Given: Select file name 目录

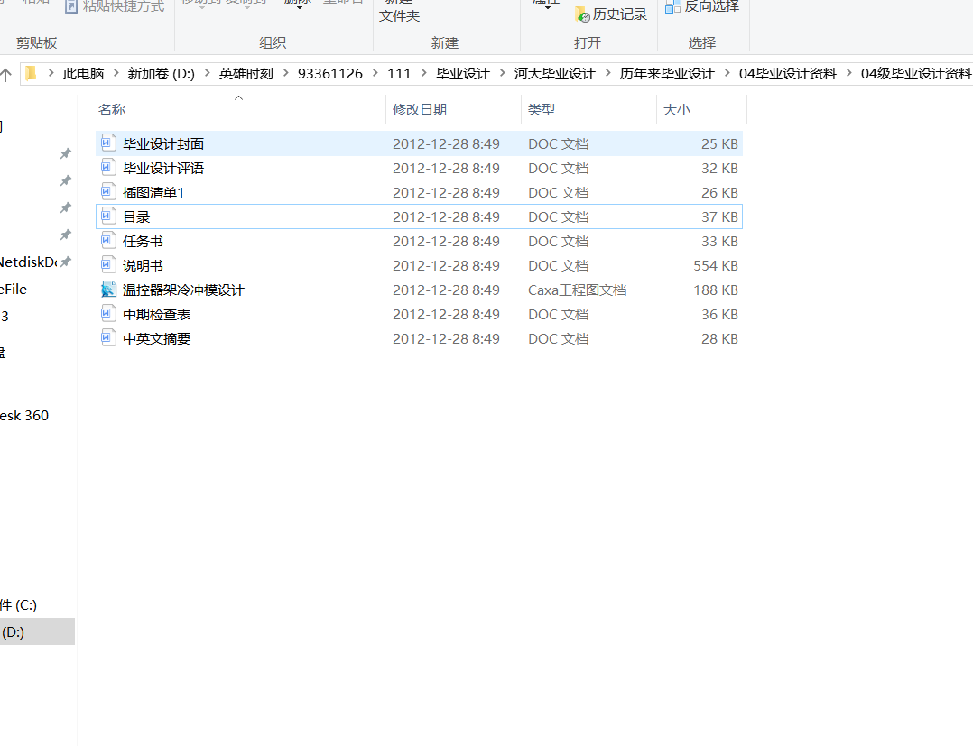Looking at the screenshot, I should click(136, 217).
